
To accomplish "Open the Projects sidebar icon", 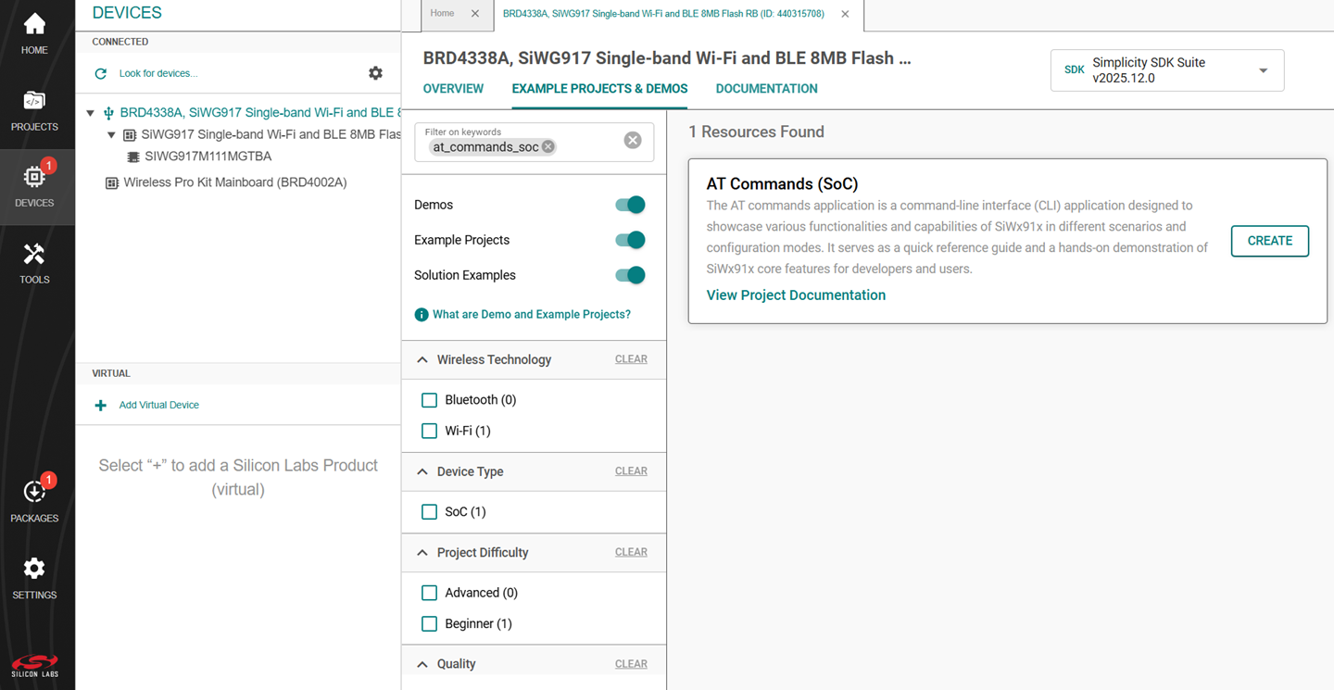I will (34, 101).
